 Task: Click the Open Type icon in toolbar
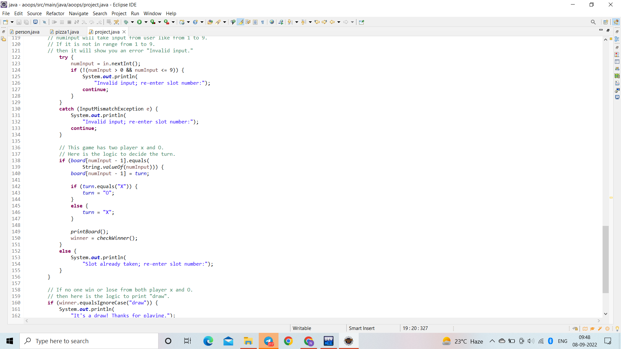210,22
